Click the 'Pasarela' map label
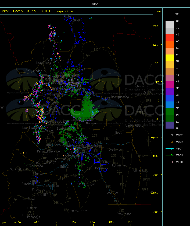The width and height of the screenshot is (190, 226). (x=34, y=217)
